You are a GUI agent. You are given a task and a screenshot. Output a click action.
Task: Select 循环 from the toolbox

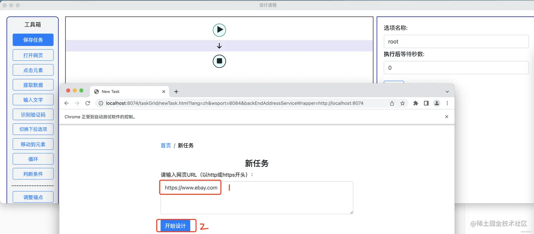coord(33,159)
